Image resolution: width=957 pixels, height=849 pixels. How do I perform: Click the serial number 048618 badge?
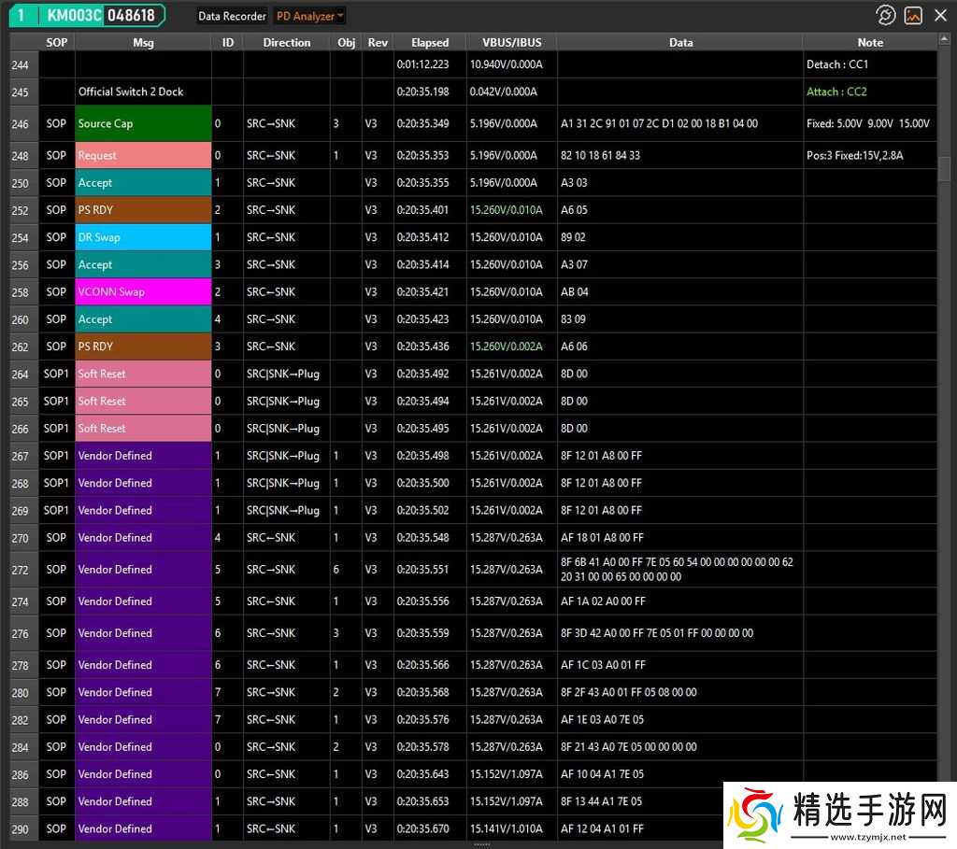130,15
